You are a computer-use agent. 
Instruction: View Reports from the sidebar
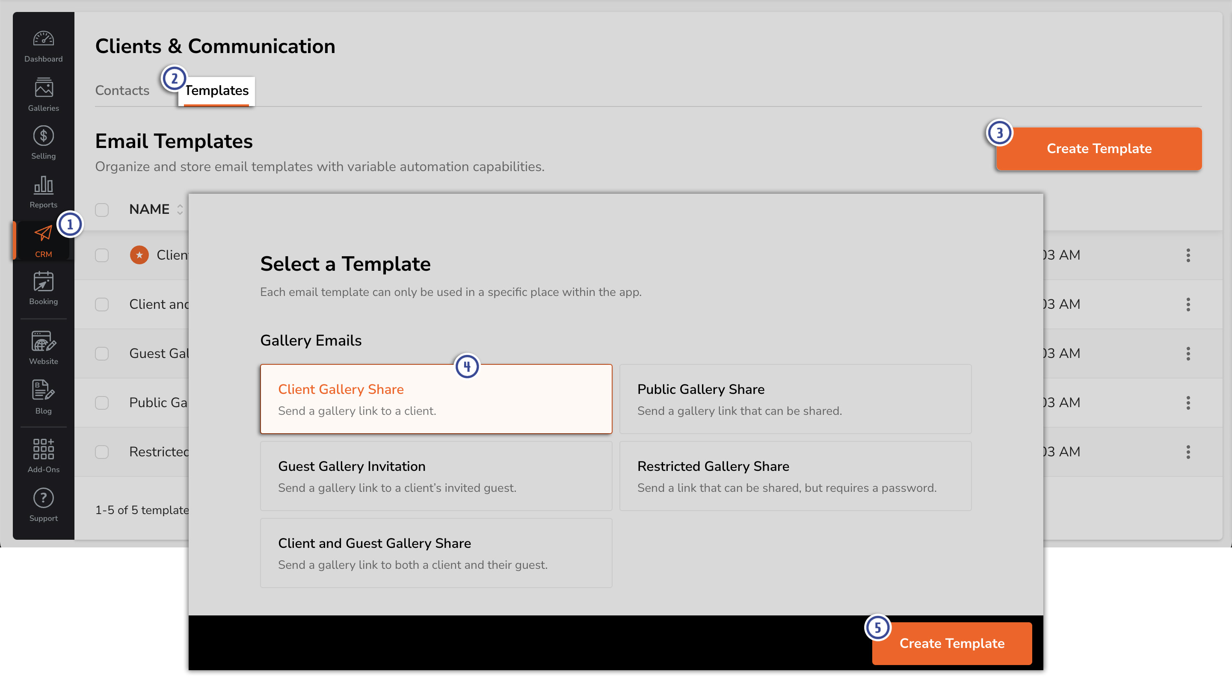[x=43, y=190]
